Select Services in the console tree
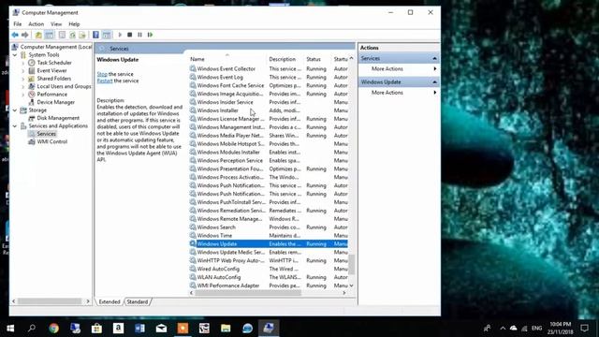Image resolution: width=599 pixels, height=337 pixels. [x=46, y=134]
